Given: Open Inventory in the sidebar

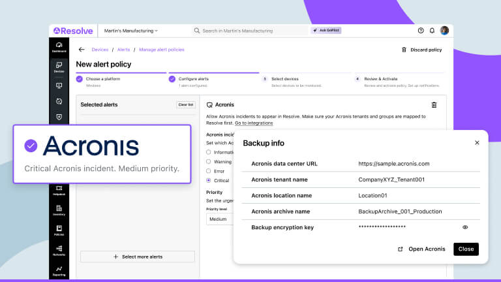Looking at the screenshot, I should coord(59,210).
